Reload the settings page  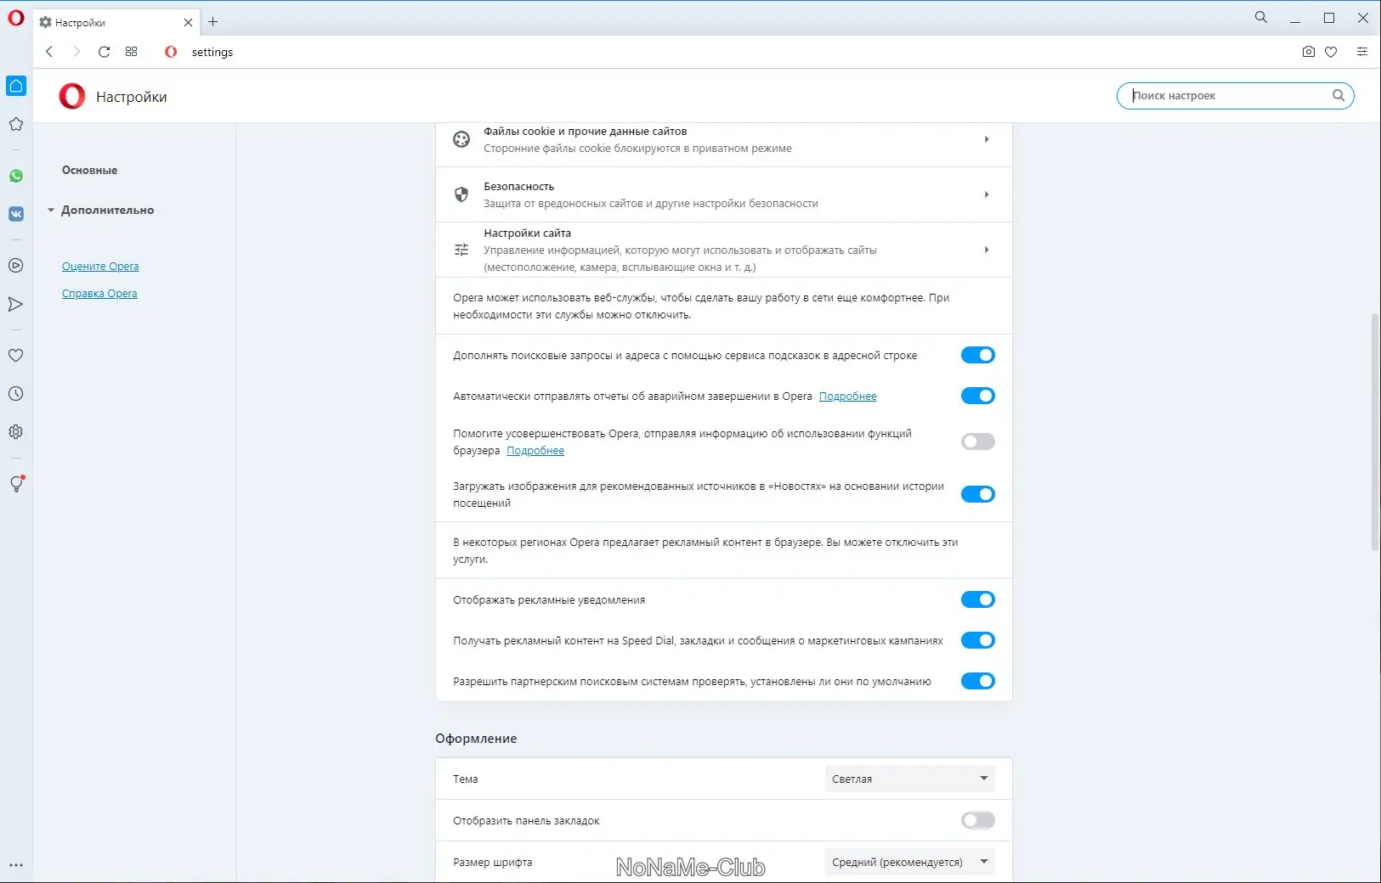point(104,52)
